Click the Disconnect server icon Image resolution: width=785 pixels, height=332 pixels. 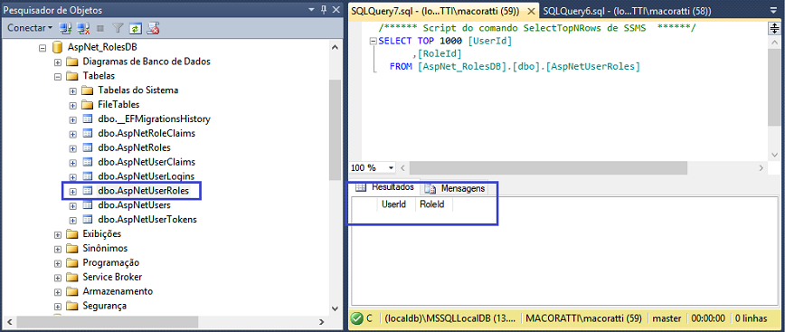pyautogui.click(x=84, y=28)
